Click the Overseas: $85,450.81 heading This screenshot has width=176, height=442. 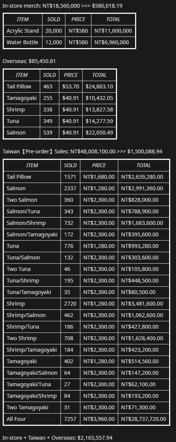[x=29, y=61]
